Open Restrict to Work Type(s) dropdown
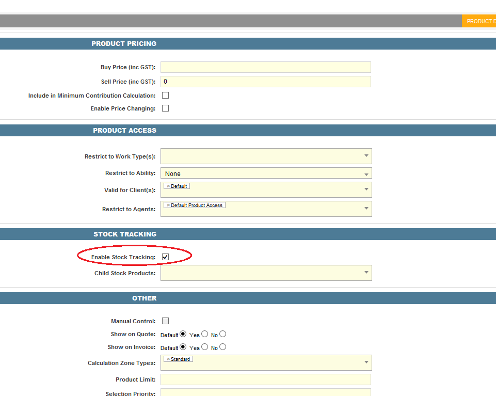 [366, 156]
